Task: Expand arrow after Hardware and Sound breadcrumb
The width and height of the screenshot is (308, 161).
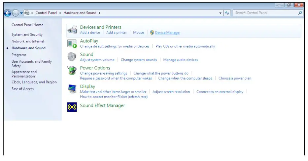Action: (99, 13)
